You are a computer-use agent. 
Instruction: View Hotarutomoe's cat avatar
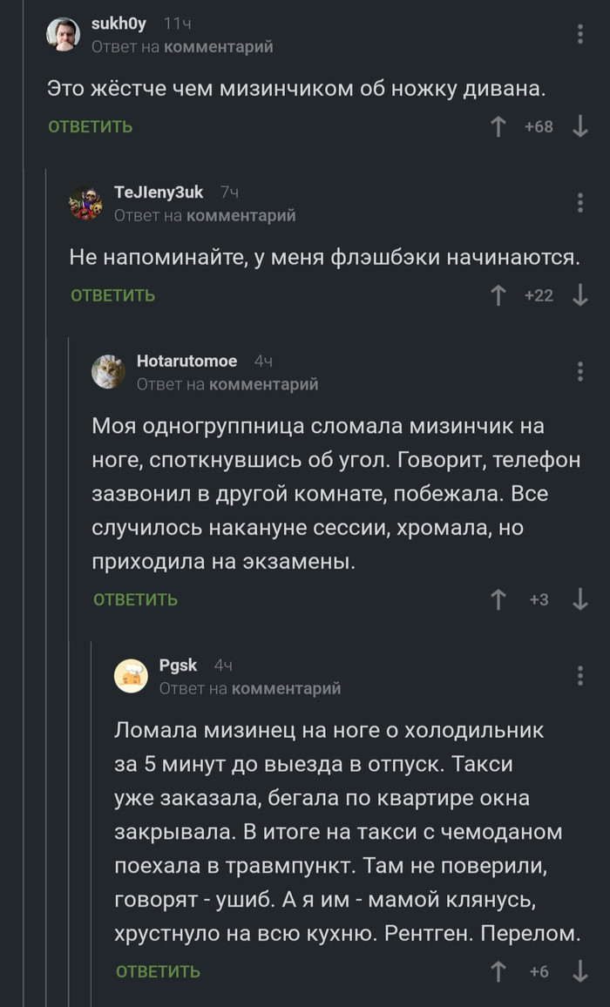point(108,372)
